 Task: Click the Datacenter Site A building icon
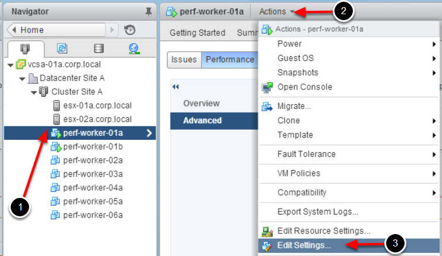pos(33,78)
